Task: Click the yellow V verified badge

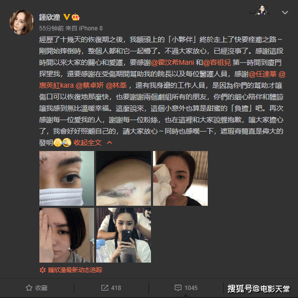Action: click(x=66, y=17)
